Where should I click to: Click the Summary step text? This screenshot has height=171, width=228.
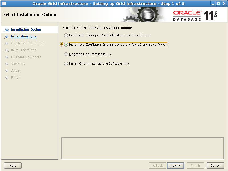pyautogui.click(x=18, y=64)
